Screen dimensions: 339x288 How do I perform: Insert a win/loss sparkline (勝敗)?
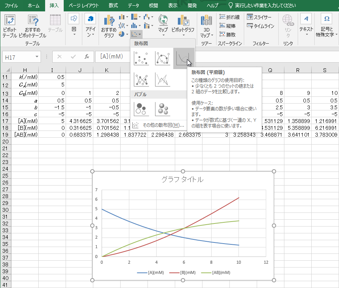[x=228, y=35]
